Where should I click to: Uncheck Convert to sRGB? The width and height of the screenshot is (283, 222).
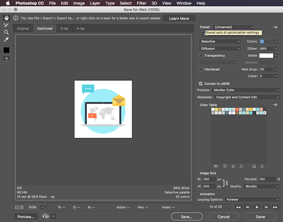(x=201, y=83)
